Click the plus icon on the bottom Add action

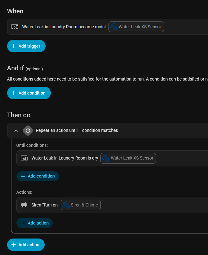click(14, 245)
